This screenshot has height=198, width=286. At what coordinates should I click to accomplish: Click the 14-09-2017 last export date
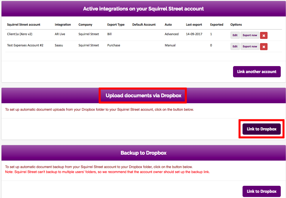pyautogui.click(x=194, y=34)
